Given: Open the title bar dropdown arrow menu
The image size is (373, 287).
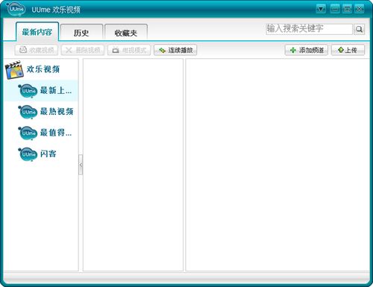Looking at the screenshot, I should click(x=321, y=9).
